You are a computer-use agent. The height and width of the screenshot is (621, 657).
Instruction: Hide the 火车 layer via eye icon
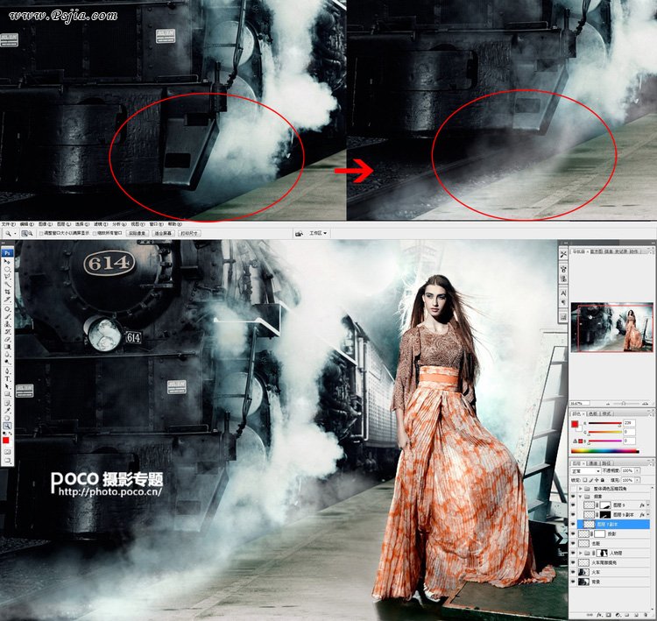point(575,572)
